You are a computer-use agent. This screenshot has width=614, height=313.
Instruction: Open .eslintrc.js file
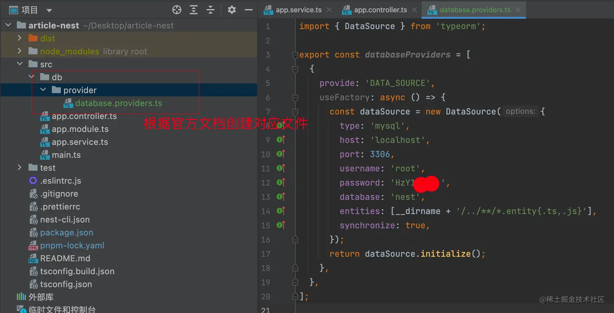[61, 180]
